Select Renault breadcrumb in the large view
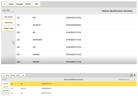Viewport: 138px width, 96px height. [x=20, y=4]
